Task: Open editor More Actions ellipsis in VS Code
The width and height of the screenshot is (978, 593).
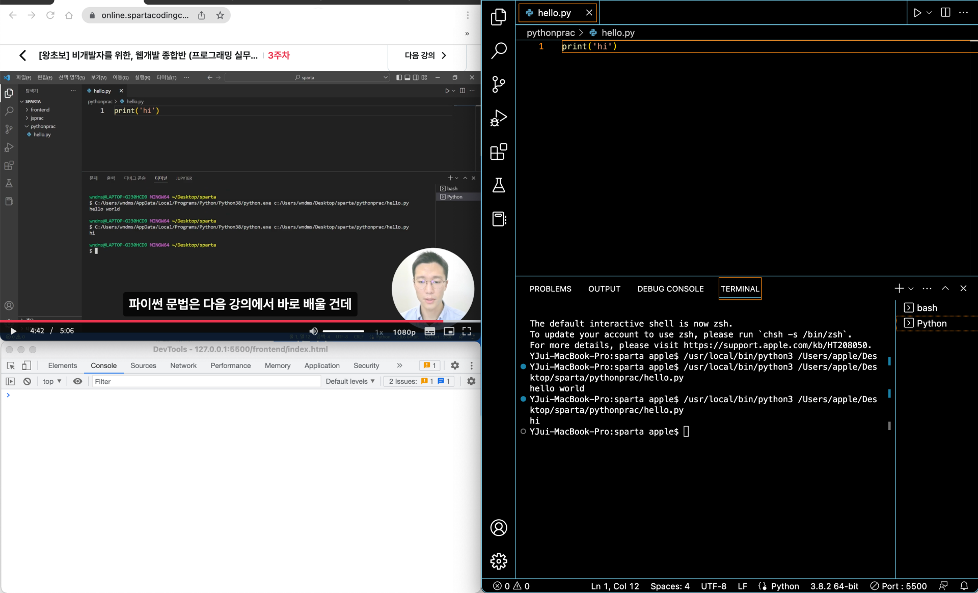Action: 963,13
